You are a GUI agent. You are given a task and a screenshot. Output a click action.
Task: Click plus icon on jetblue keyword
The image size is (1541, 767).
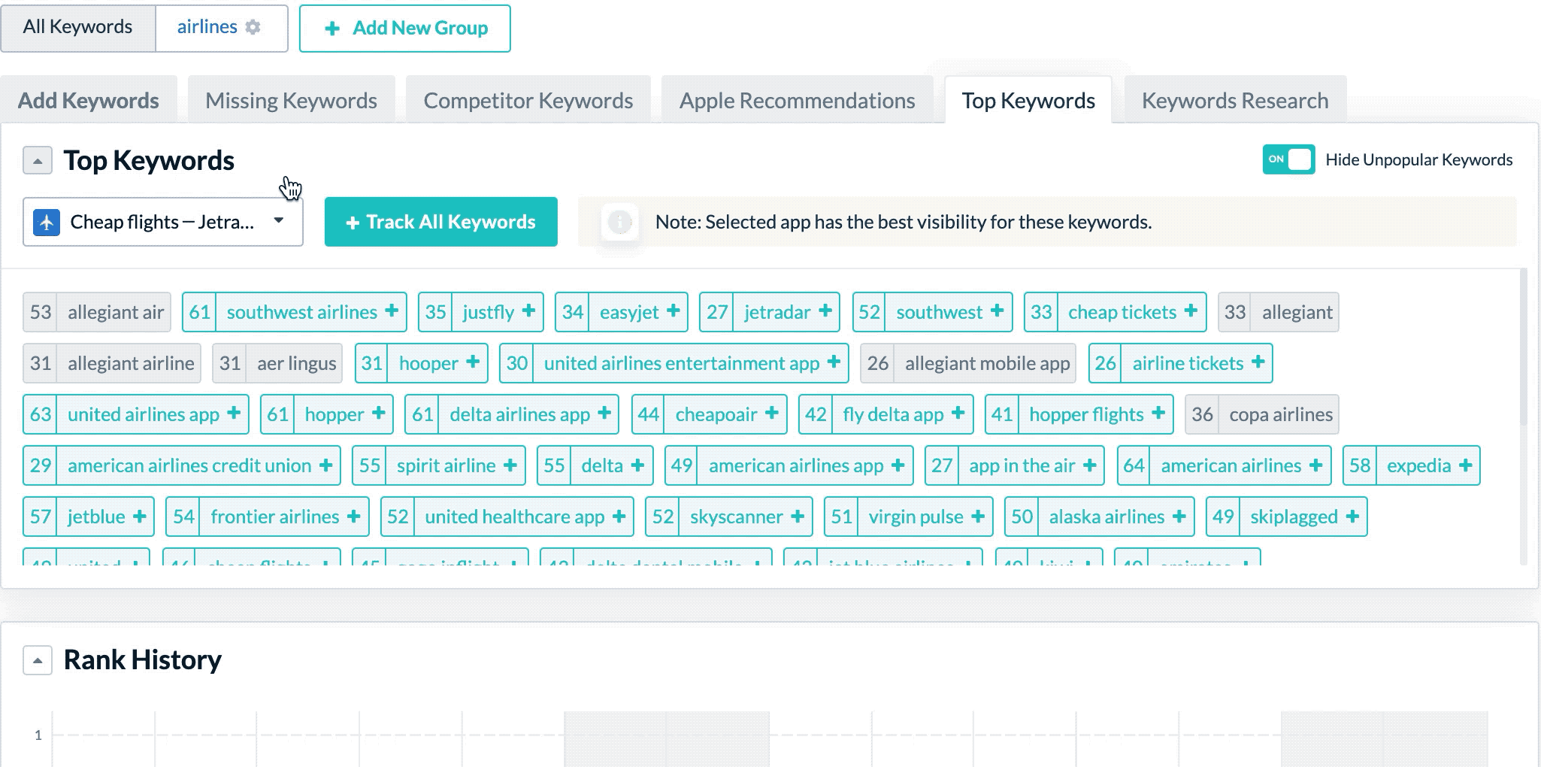point(139,517)
